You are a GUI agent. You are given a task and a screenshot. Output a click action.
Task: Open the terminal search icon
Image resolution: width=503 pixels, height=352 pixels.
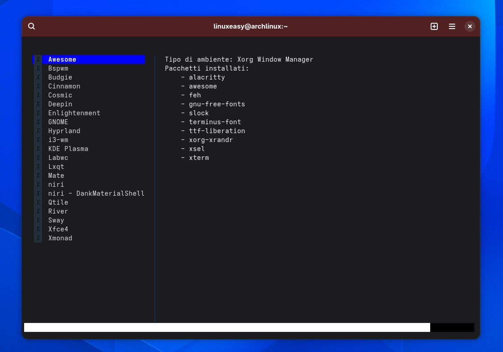(31, 26)
